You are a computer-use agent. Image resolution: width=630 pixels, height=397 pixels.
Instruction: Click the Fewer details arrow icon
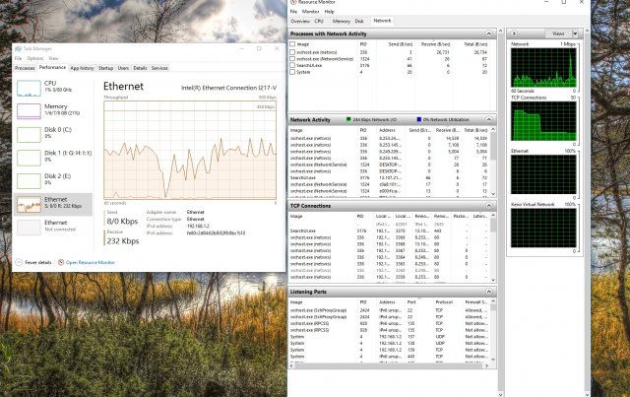19,263
